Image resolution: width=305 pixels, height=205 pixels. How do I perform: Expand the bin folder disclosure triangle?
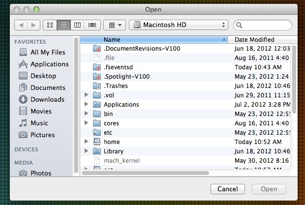point(86,114)
